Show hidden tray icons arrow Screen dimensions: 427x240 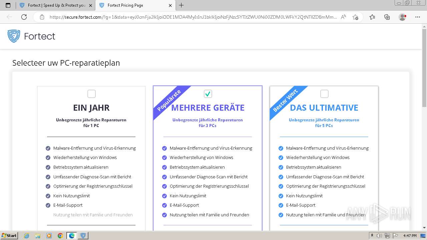coord(372,236)
